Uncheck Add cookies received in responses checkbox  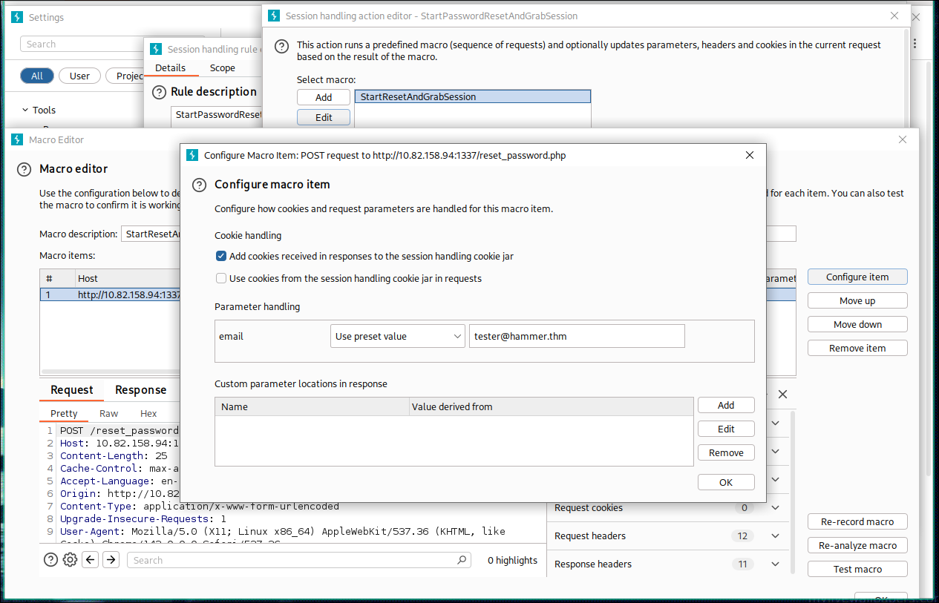click(221, 257)
